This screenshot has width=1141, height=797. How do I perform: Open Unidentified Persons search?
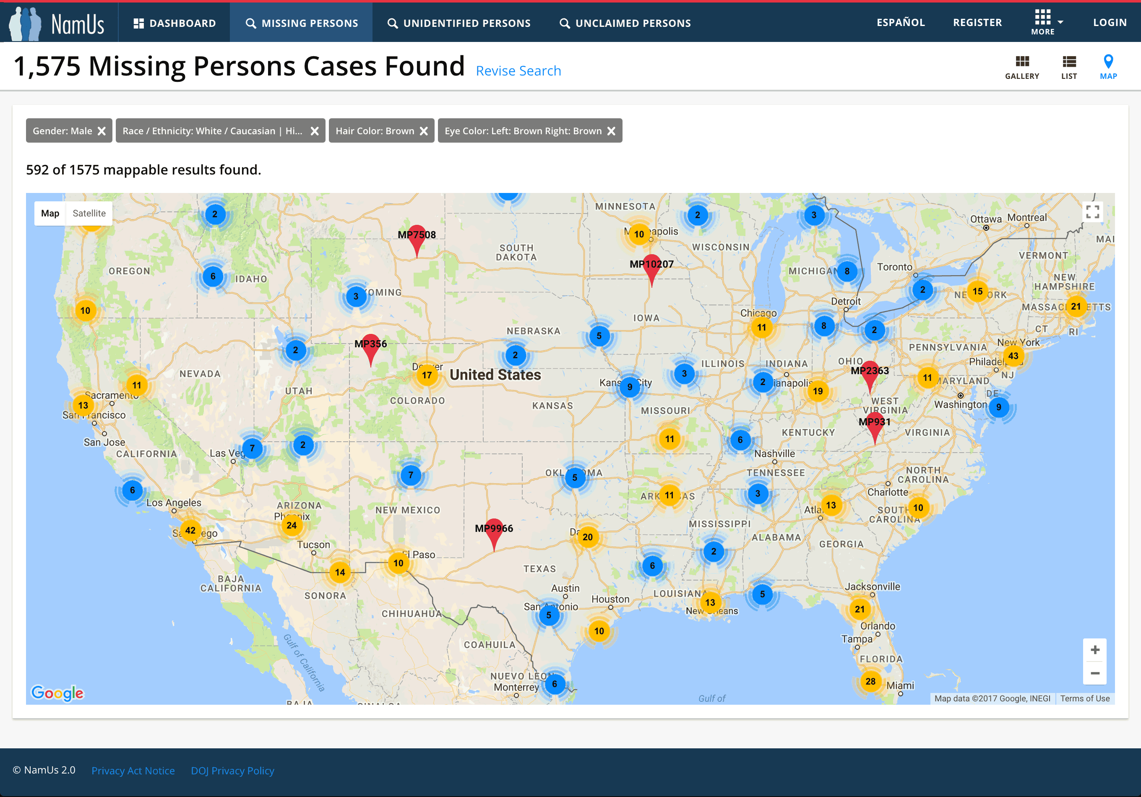458,23
